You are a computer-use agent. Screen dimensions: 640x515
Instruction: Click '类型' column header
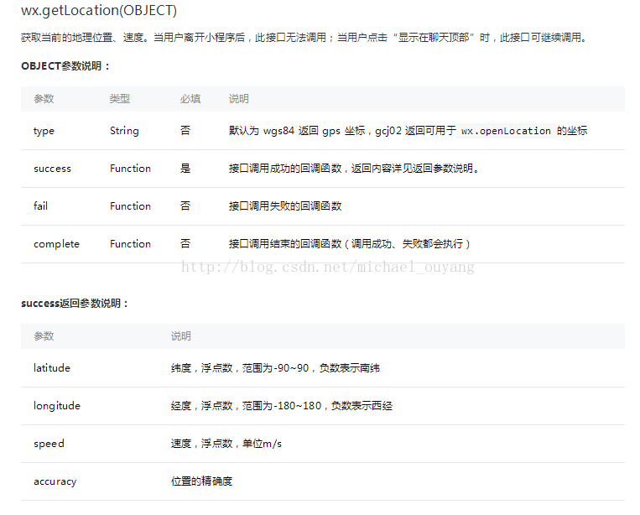[120, 99]
